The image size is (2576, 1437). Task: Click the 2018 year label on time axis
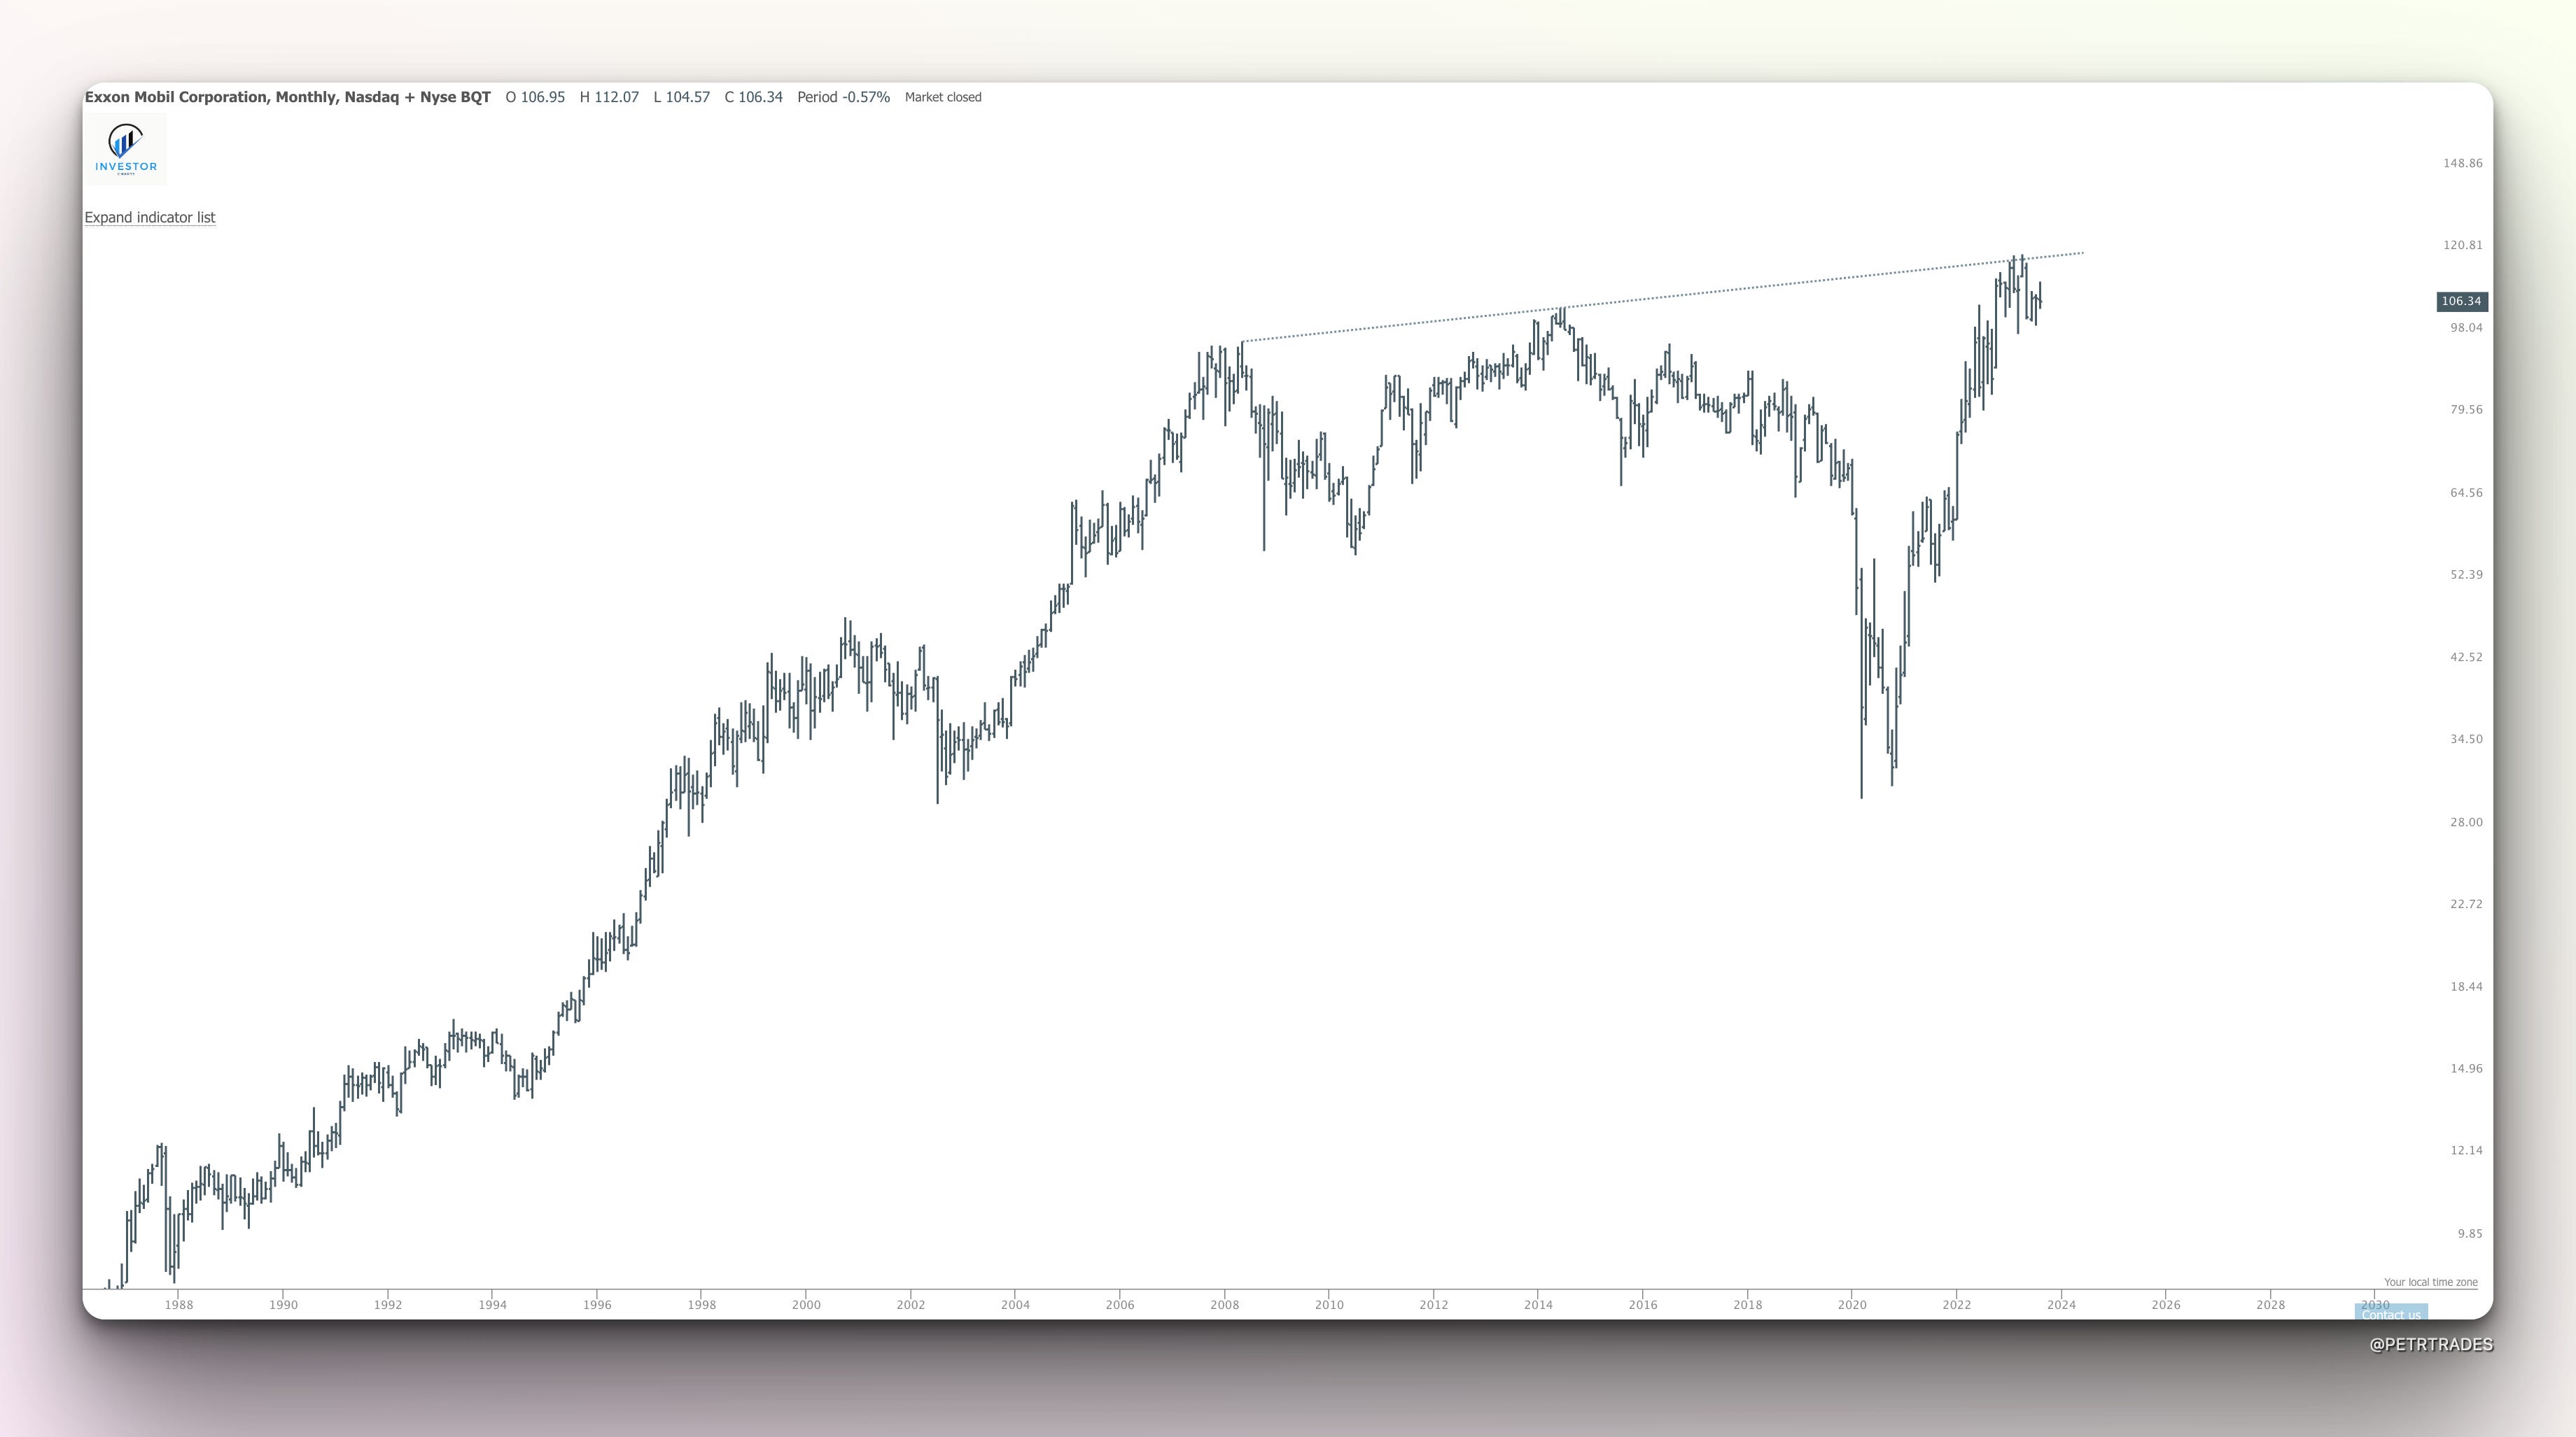click(x=1748, y=1304)
